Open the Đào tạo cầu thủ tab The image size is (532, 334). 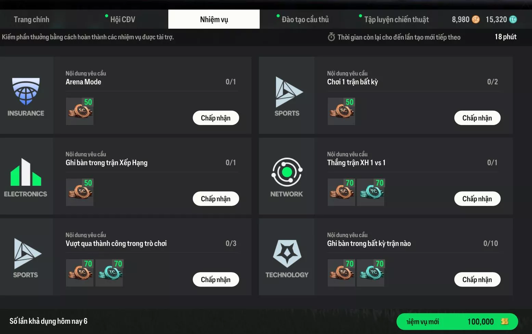[305, 19]
